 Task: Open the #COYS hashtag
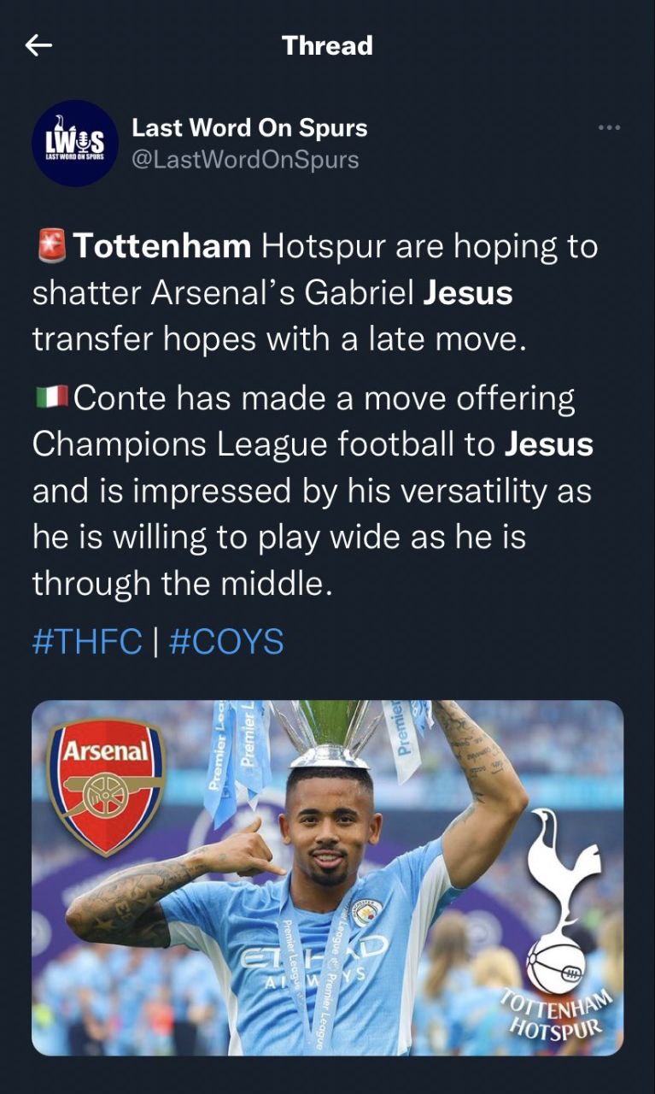(x=226, y=641)
